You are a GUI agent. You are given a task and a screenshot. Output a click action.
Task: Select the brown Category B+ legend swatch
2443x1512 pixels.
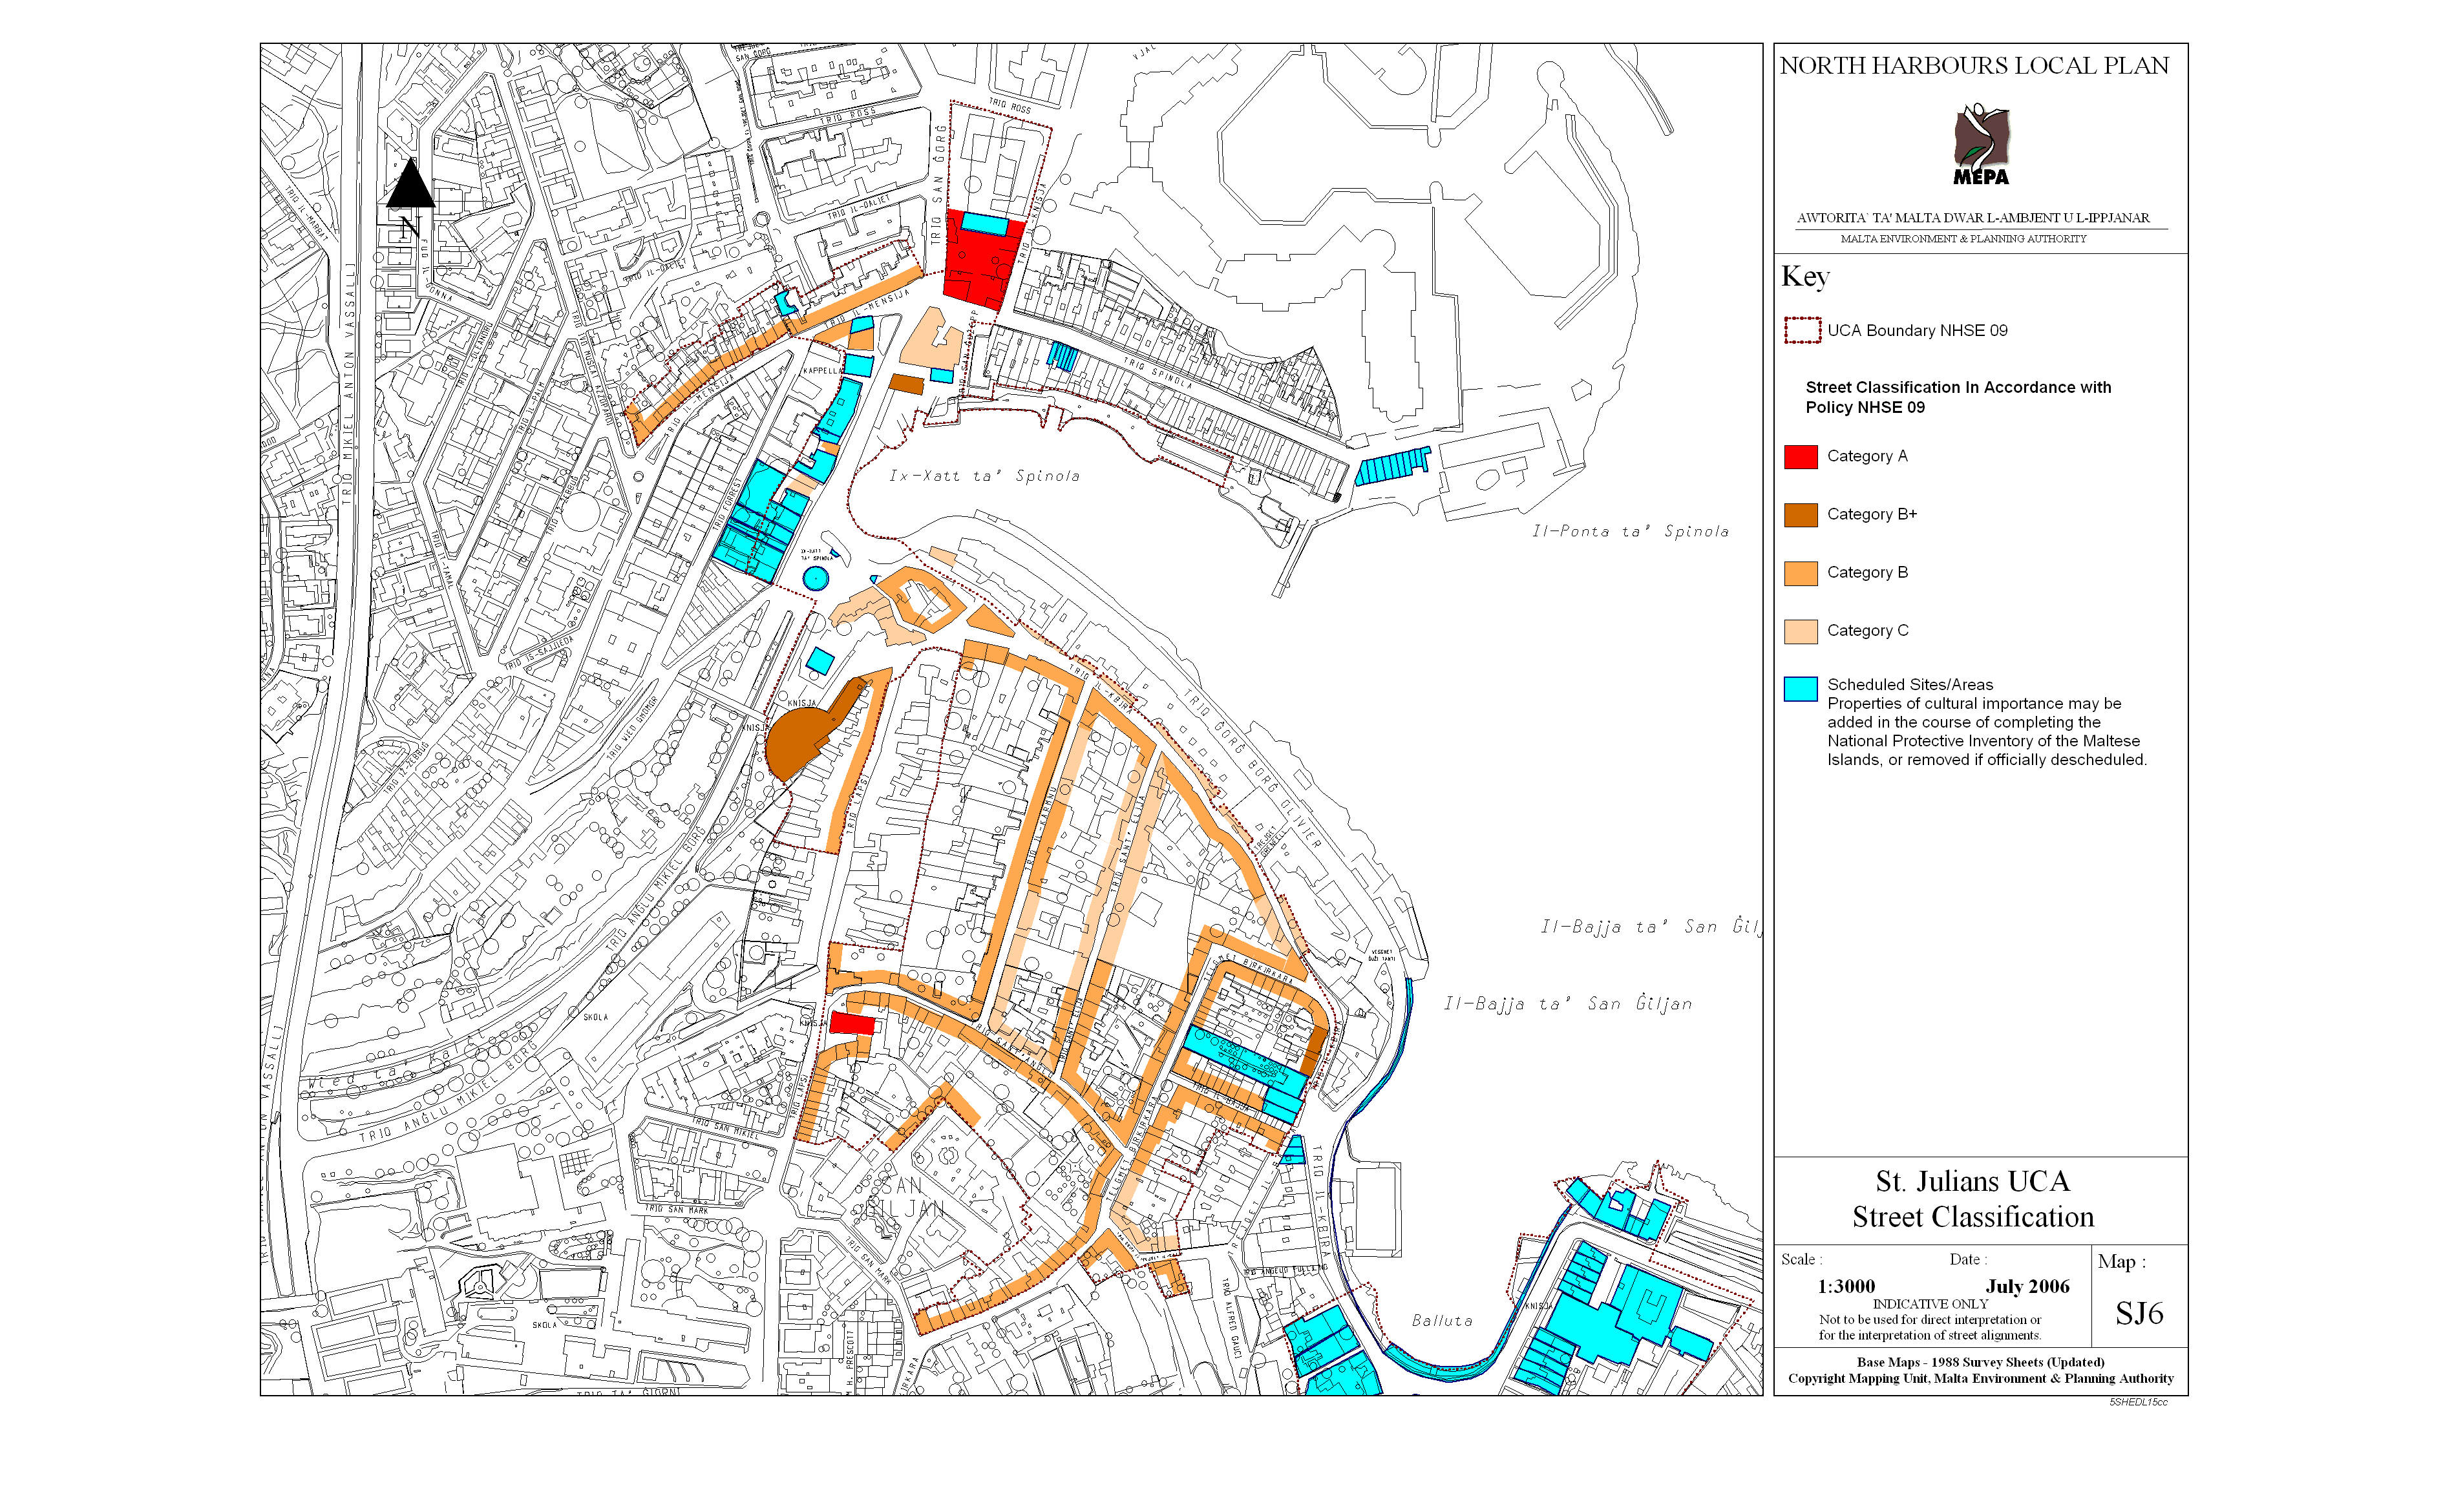[1800, 514]
